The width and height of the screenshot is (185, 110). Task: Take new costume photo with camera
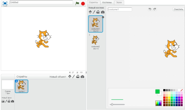tap(103, 12)
